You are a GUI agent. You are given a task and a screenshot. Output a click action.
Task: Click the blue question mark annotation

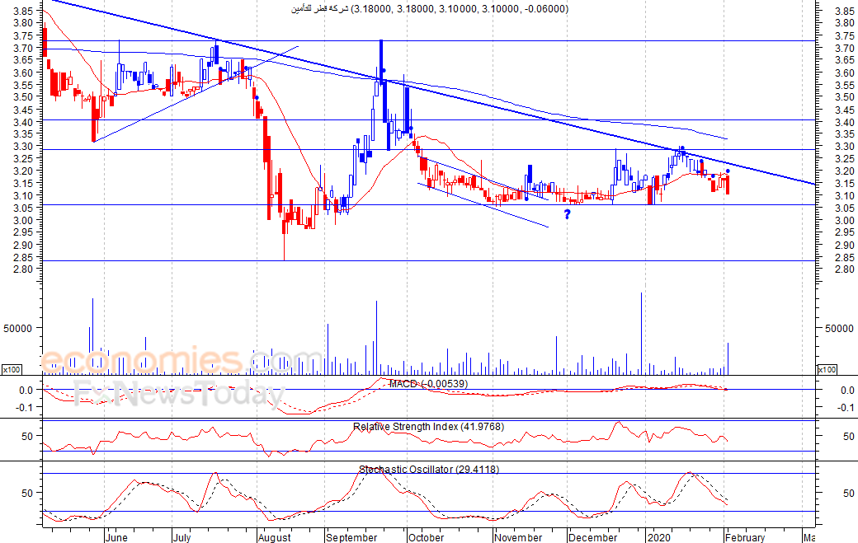[x=568, y=214]
